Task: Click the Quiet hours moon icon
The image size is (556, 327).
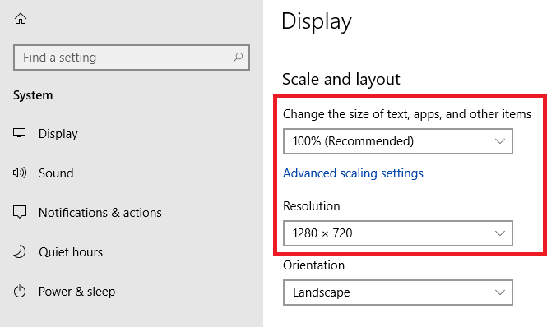Action: (20, 251)
